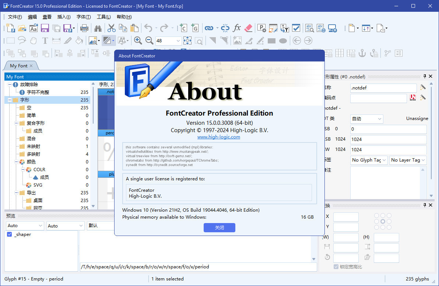439x286 pixels.
Task: Click the fx formula toolbar icon
Action: click(x=237, y=28)
